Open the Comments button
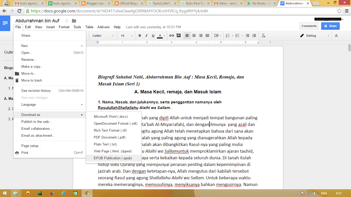351x197 pixels. point(309,26)
